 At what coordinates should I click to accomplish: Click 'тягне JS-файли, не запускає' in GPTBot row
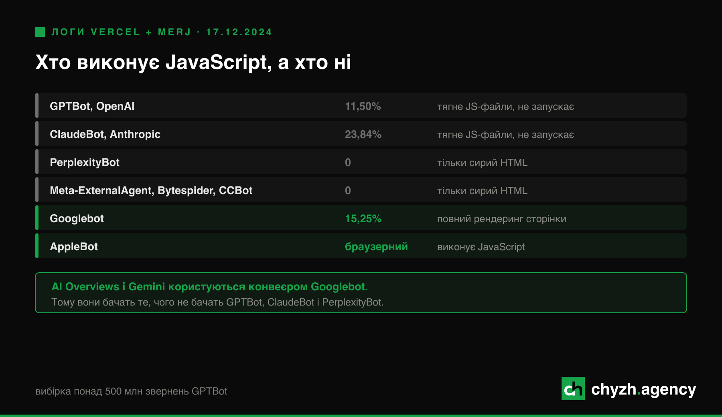(x=505, y=107)
